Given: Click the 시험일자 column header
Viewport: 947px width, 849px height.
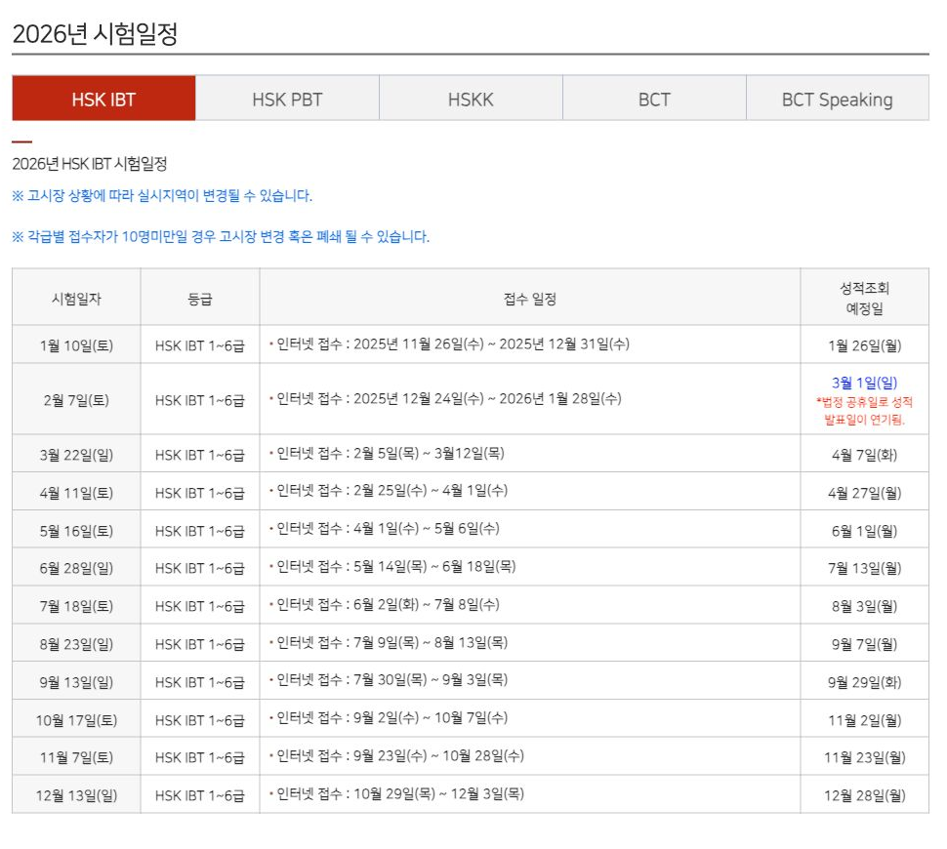Looking at the screenshot, I should coord(77,298).
